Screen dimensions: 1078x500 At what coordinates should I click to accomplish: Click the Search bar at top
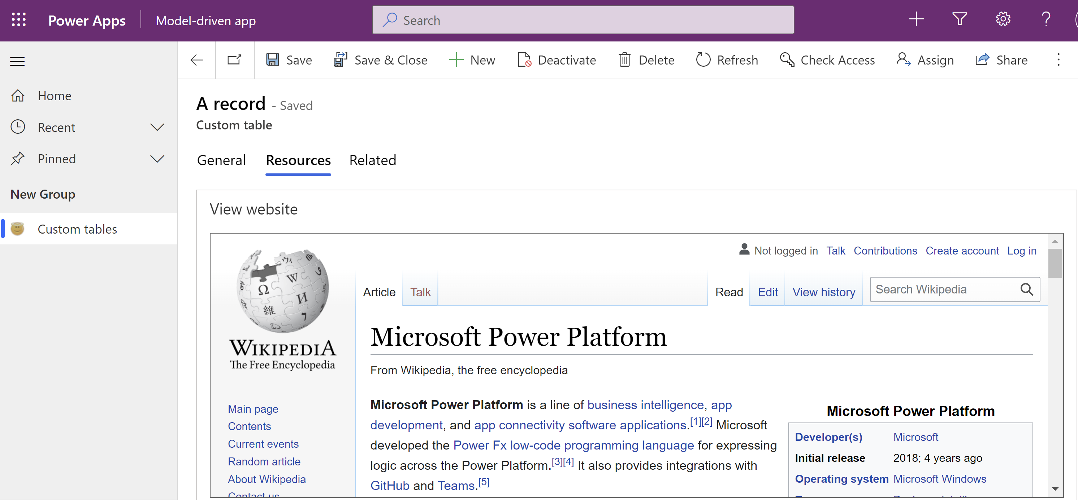pyautogui.click(x=583, y=20)
